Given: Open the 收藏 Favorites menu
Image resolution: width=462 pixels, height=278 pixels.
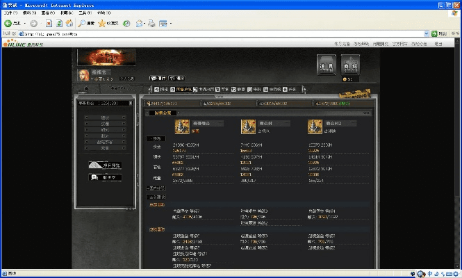Looking at the screenshot, I should pos(67,13).
